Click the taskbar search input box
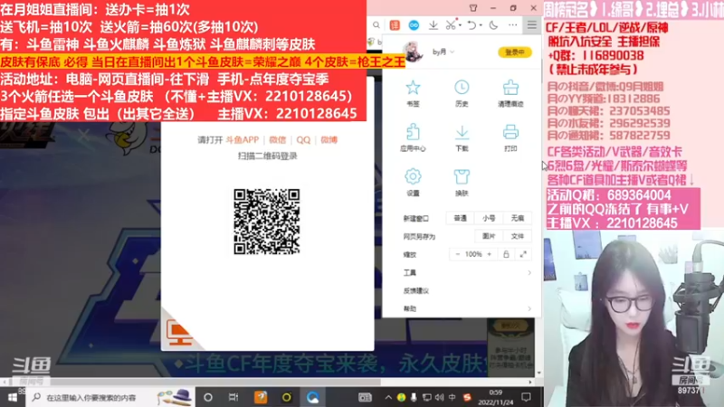This screenshot has height=407, width=724. coord(110,397)
